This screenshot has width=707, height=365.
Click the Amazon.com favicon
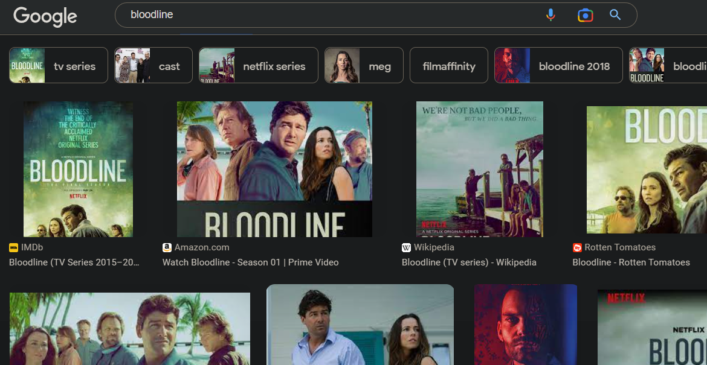167,247
